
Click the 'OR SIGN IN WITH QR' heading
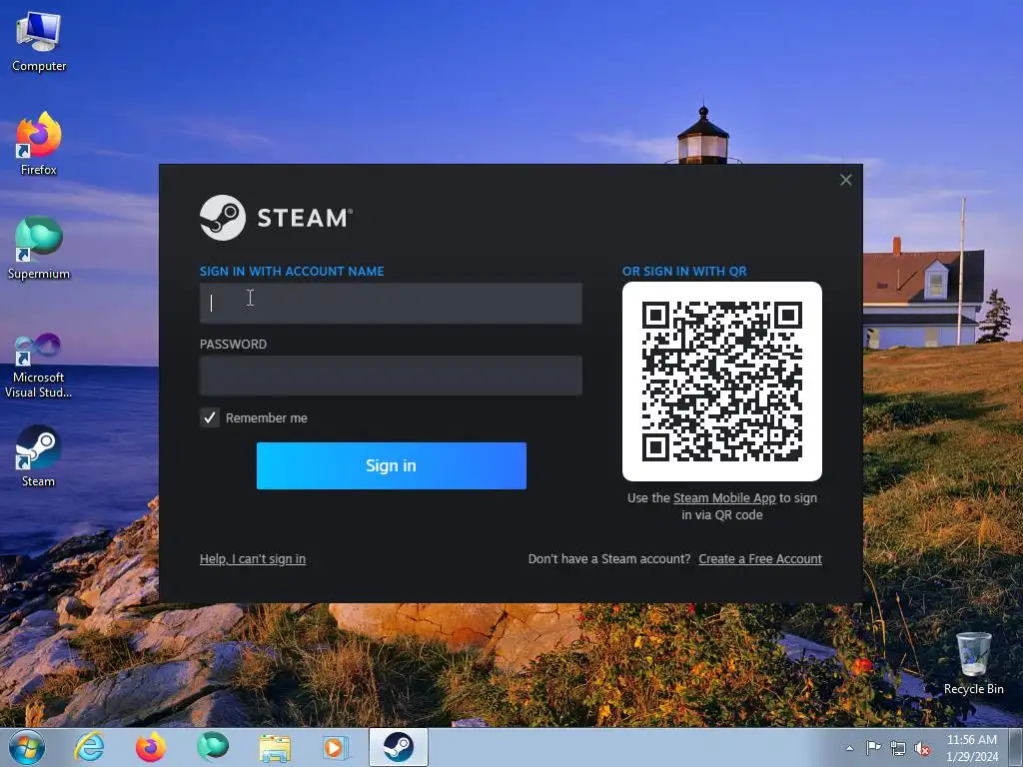(684, 272)
